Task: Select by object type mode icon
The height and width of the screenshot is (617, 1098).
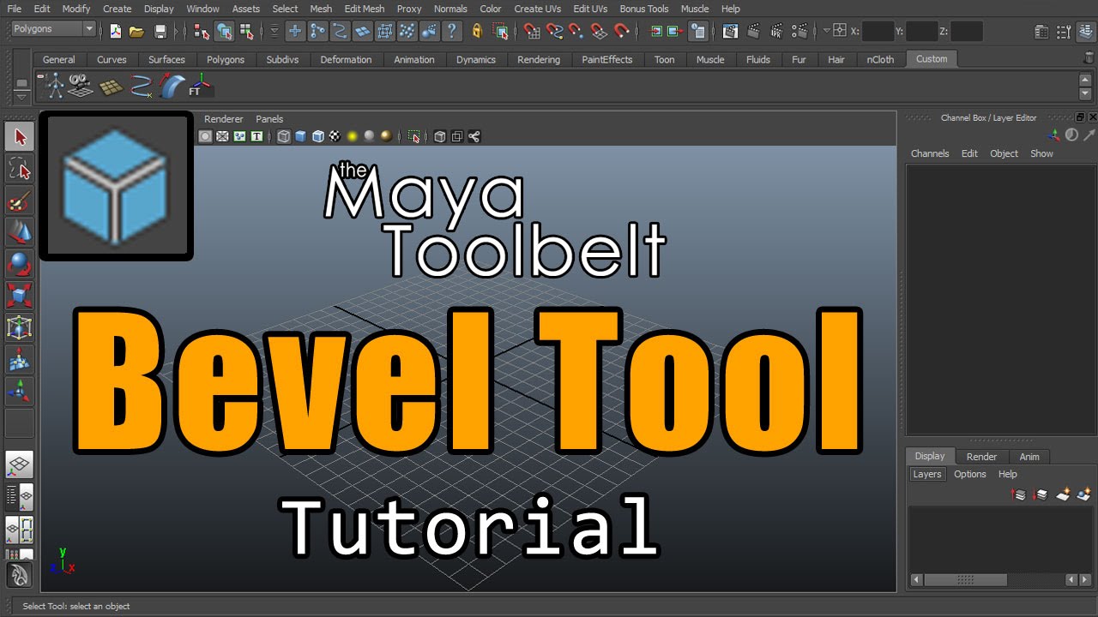Action: [x=225, y=32]
